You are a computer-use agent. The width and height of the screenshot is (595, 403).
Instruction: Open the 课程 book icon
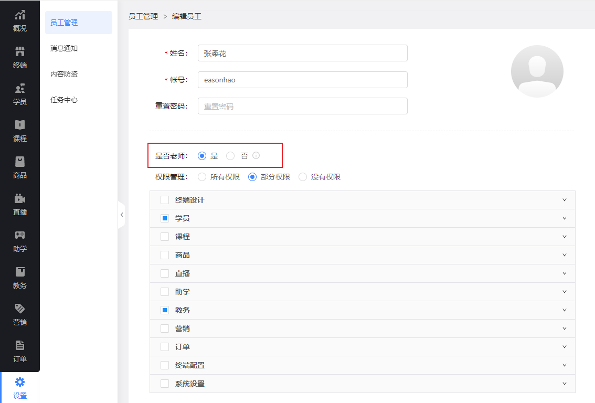click(x=20, y=125)
